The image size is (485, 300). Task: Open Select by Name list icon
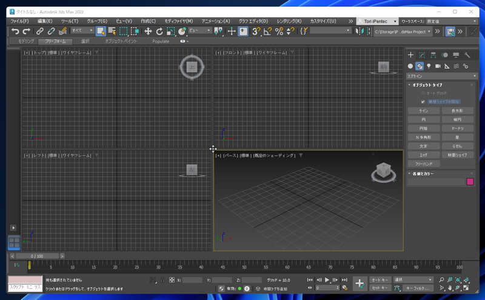coord(112,32)
